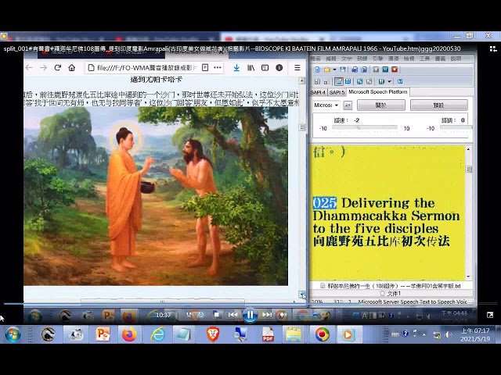Toggle the 文件1 document checkbox
501x375 pixels.
click(x=383, y=294)
